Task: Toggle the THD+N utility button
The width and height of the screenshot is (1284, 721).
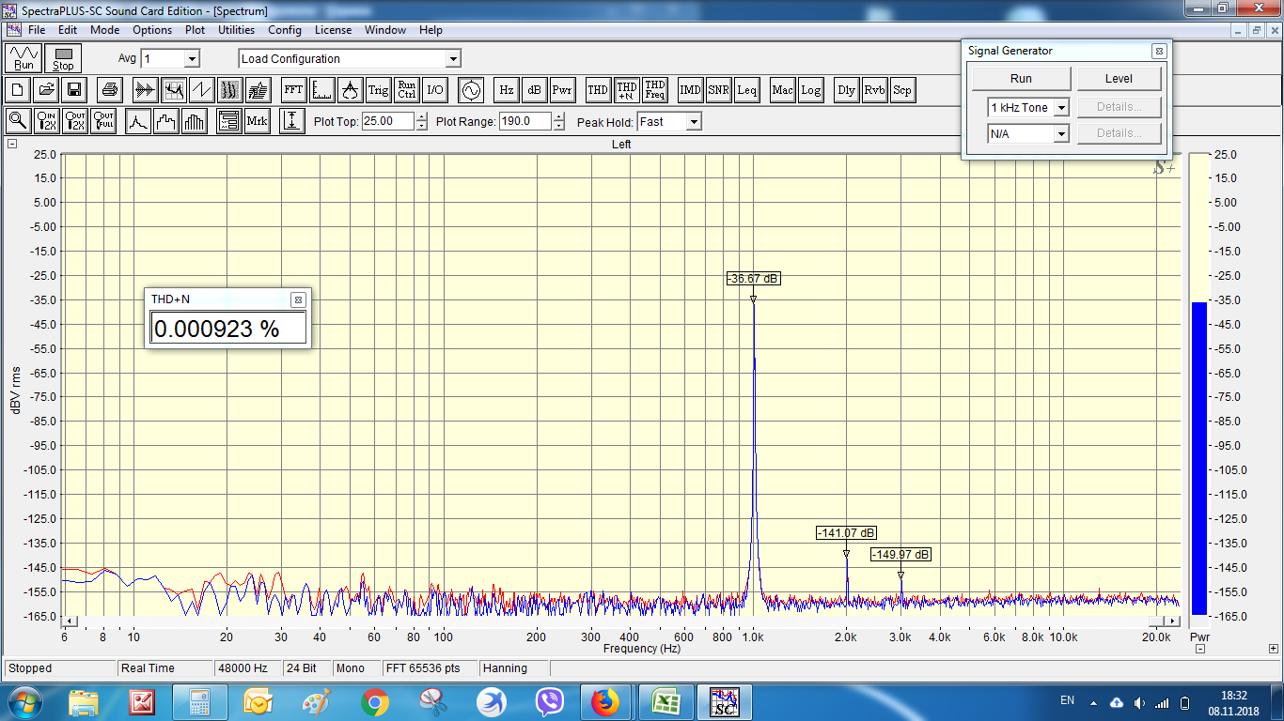Action: (x=626, y=90)
